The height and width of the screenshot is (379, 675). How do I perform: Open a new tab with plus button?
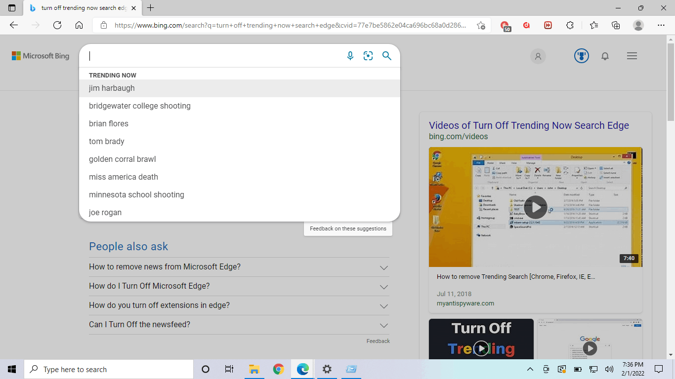point(151,8)
